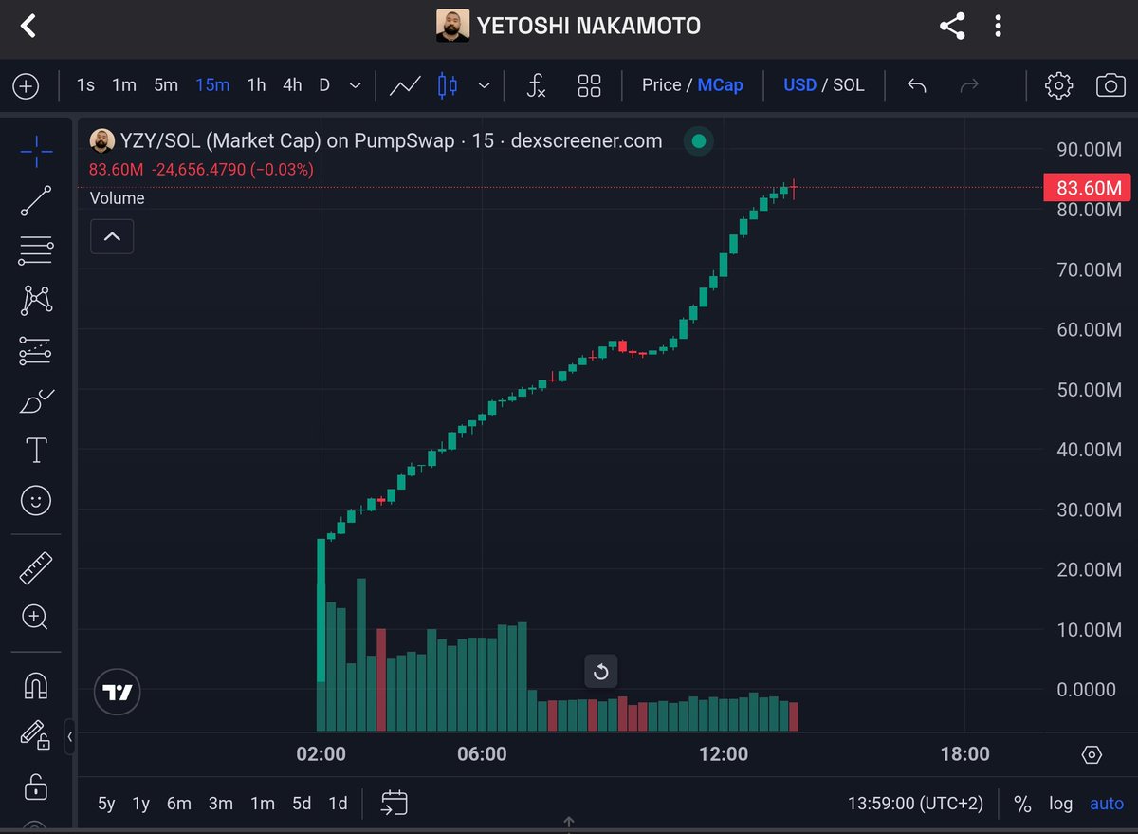Redo the chart action
Screen dimensions: 1138x834
click(969, 85)
